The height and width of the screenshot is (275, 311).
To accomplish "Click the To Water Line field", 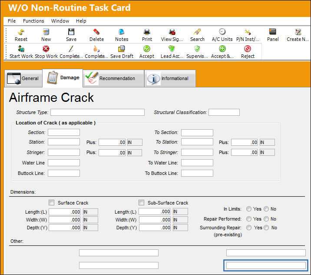I will pyautogui.click(x=197, y=163).
